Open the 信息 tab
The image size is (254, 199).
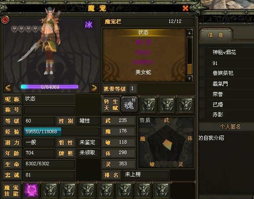pos(215,35)
